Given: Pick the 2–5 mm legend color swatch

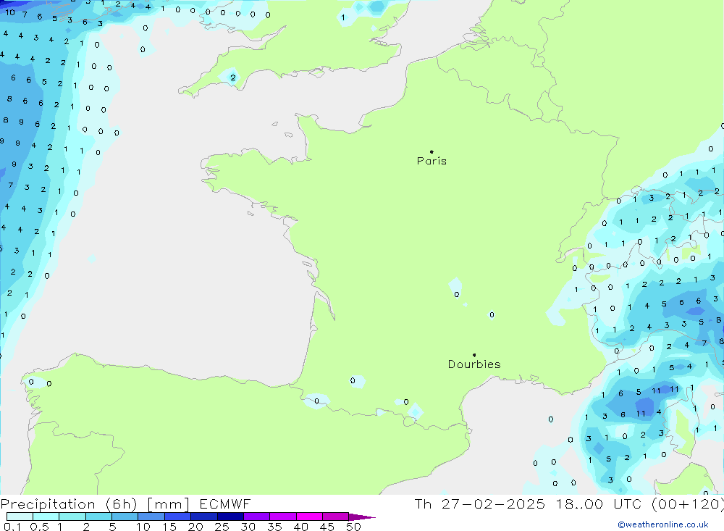Looking at the screenshot, I should pyautogui.click(x=98, y=517).
